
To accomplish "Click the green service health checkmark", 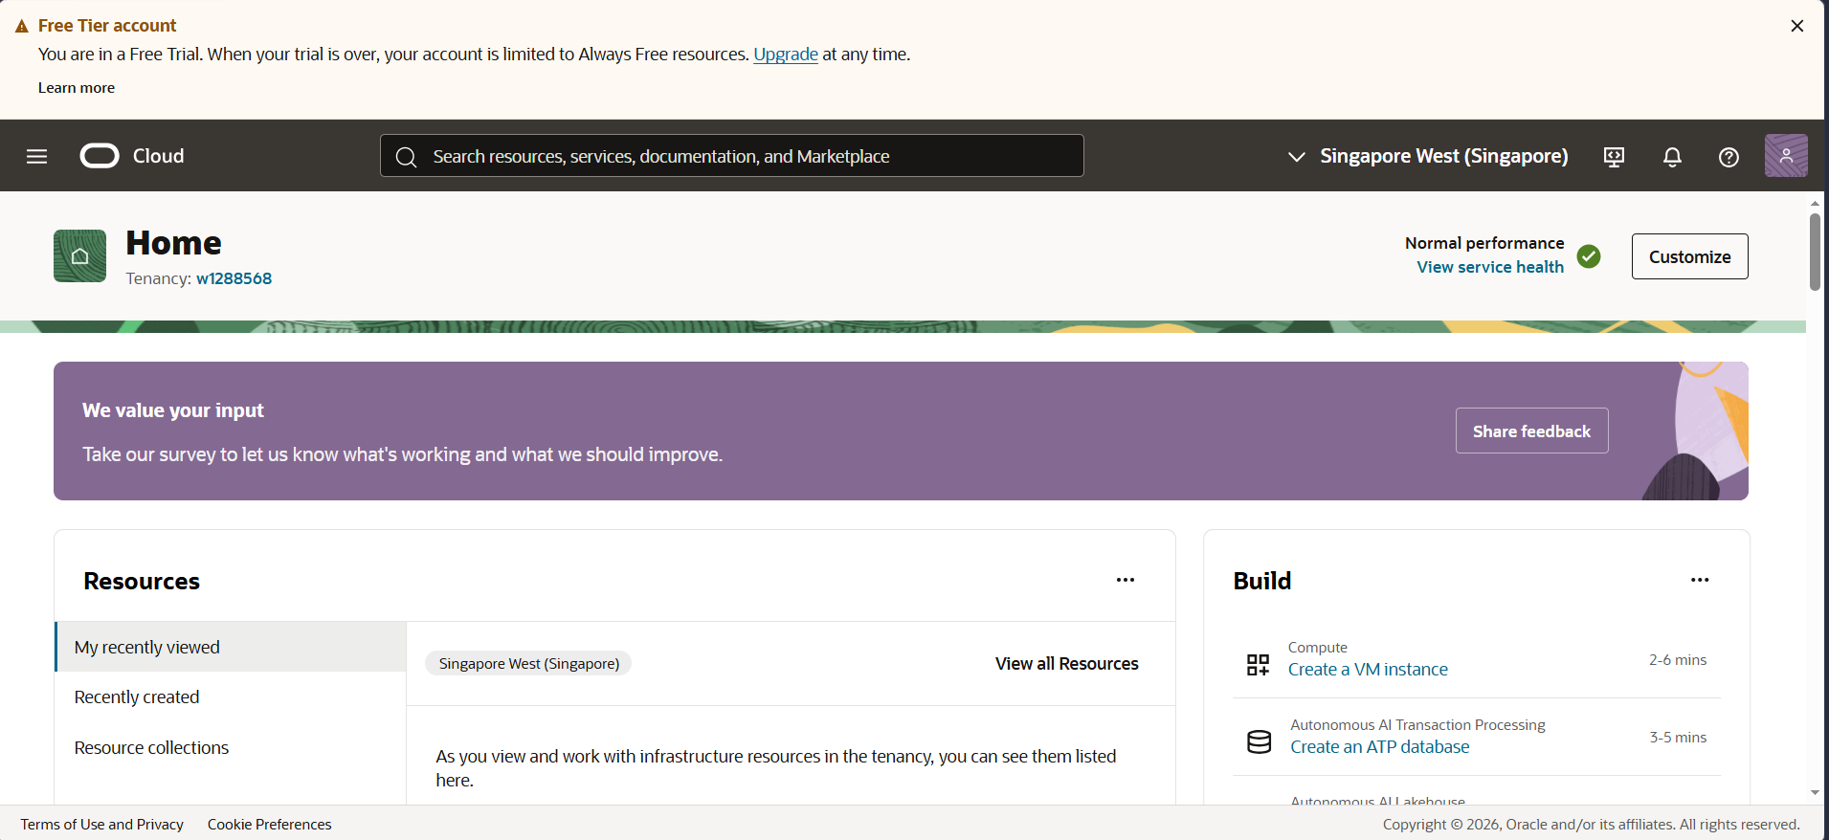I will coord(1589,255).
